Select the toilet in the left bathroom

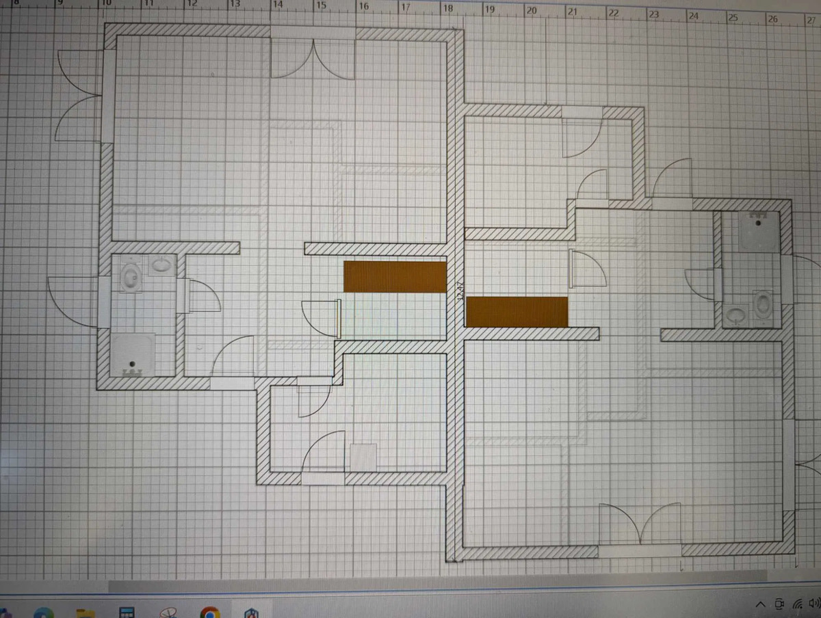[130, 277]
